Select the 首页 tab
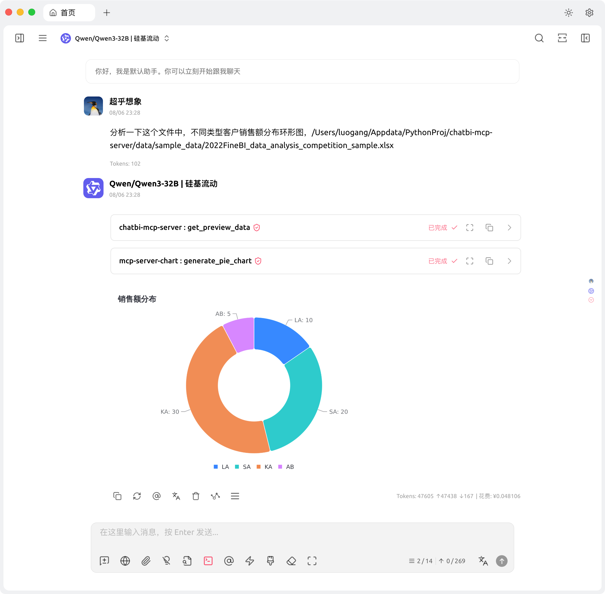 point(69,12)
